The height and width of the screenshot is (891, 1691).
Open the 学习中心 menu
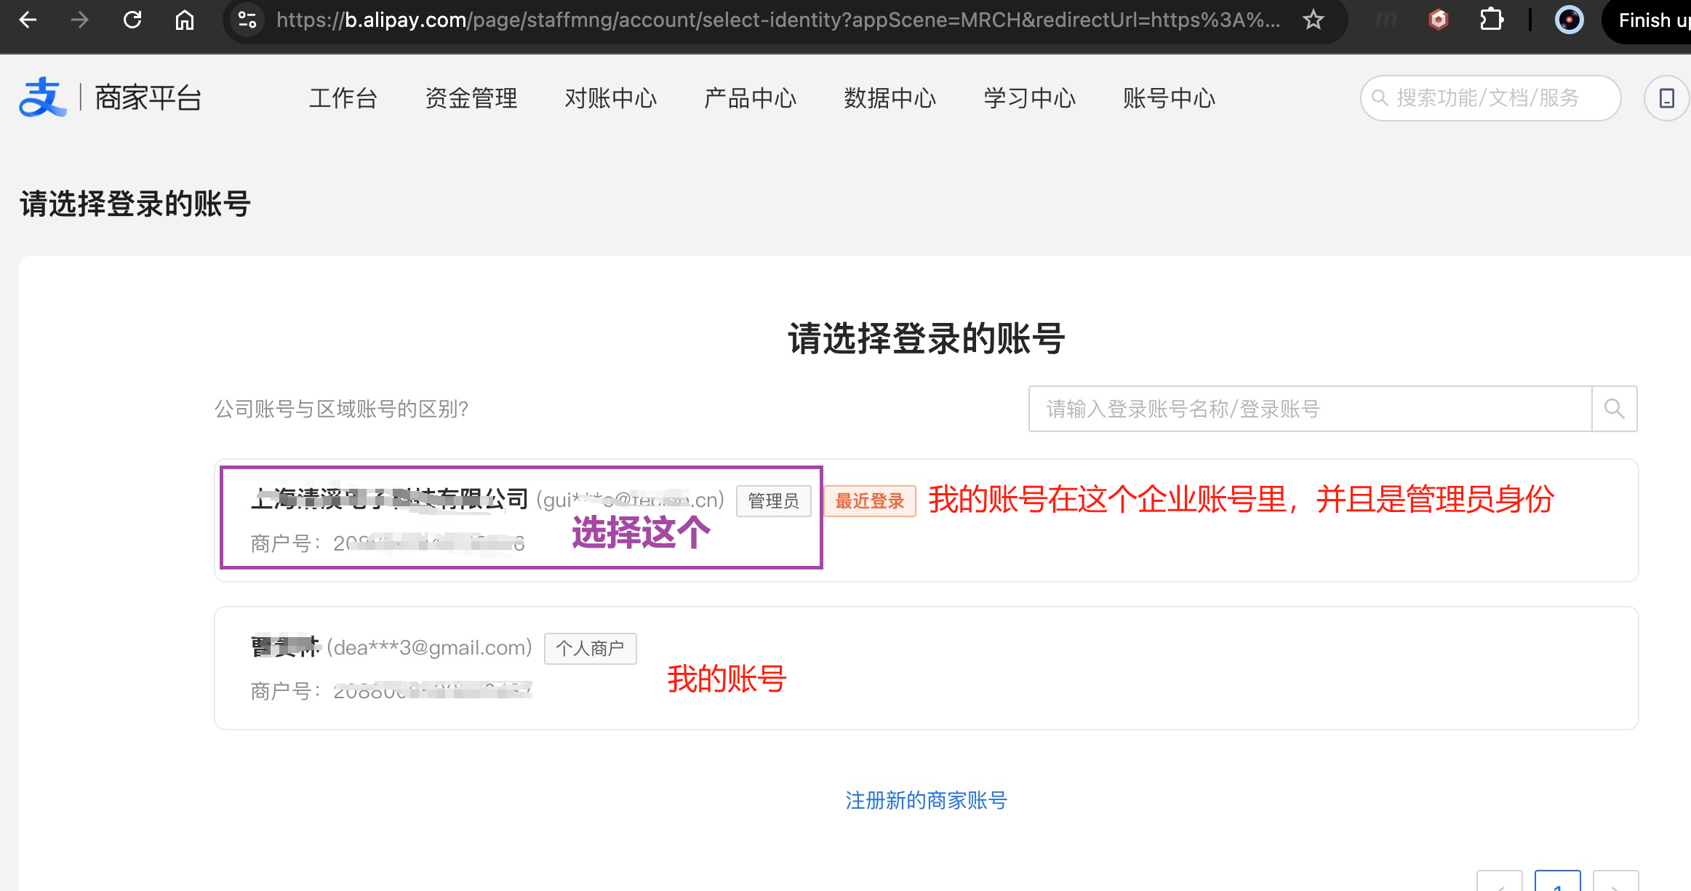(1030, 98)
